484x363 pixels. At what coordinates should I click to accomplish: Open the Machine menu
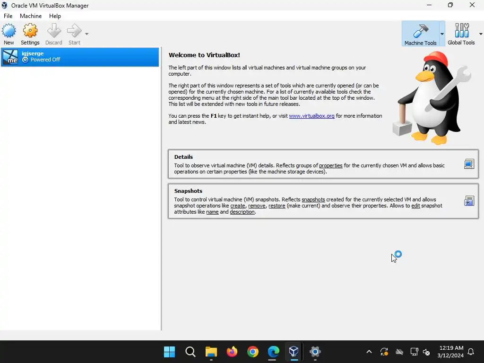31,16
